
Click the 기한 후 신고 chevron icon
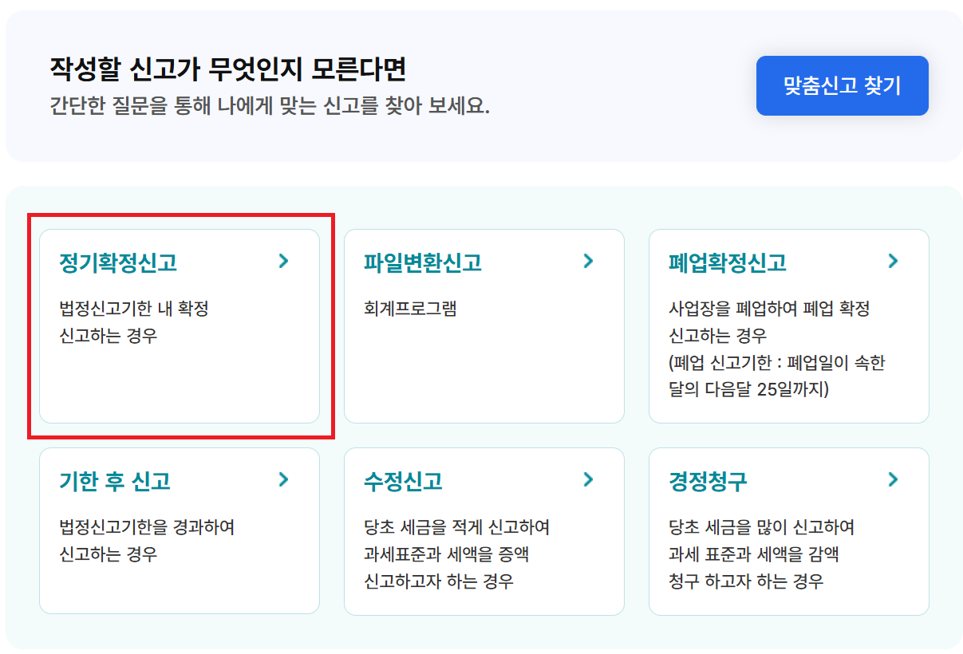[x=286, y=479]
